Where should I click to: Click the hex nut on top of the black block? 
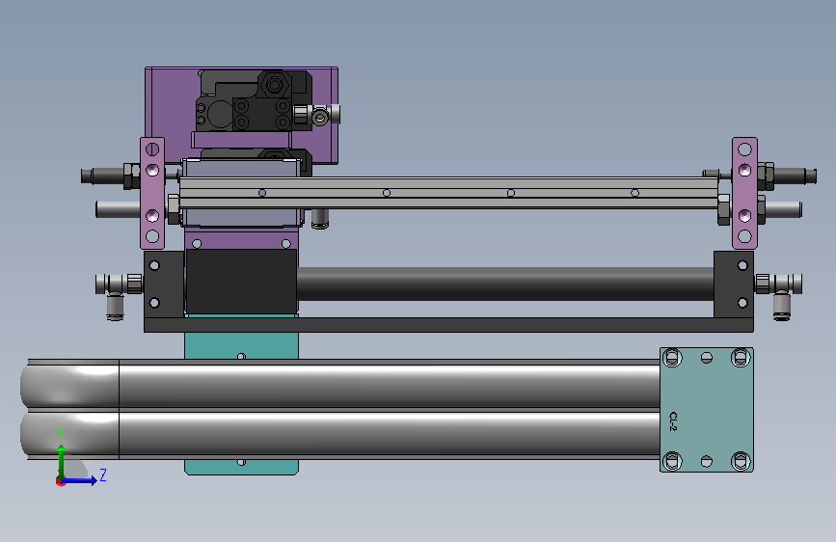click(274, 85)
